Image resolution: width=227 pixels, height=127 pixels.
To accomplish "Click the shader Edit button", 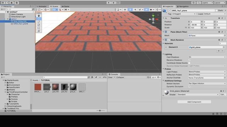I will coord(222,95).
